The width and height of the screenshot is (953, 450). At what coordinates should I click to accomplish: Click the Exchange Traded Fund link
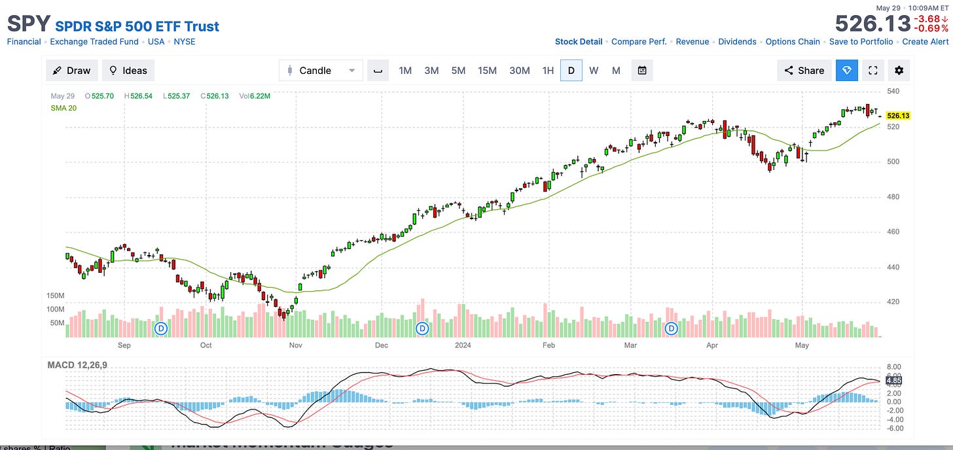(94, 41)
